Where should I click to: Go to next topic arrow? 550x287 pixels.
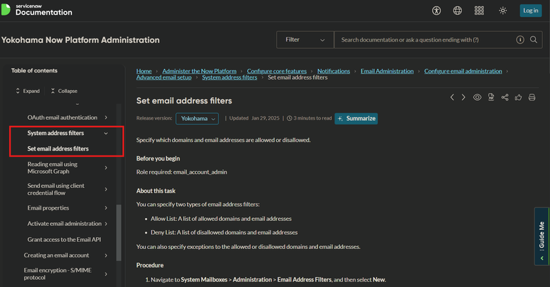click(463, 97)
